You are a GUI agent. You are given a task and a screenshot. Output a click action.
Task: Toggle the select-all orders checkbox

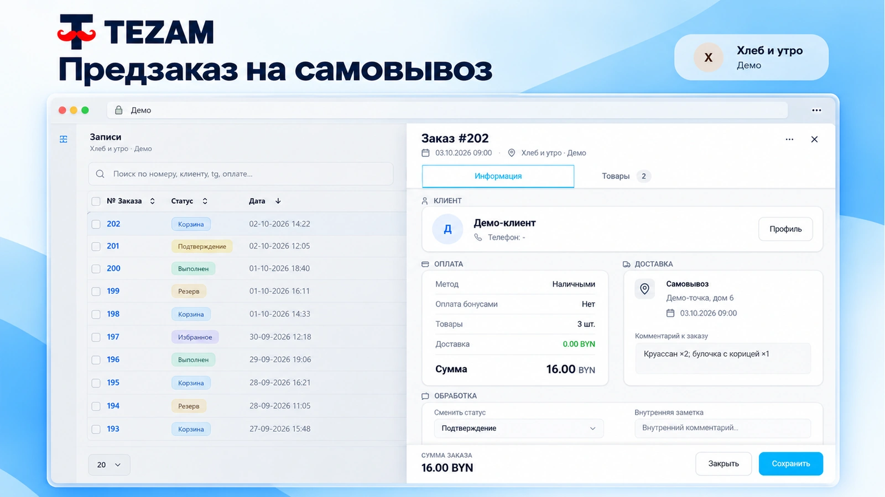(x=96, y=202)
